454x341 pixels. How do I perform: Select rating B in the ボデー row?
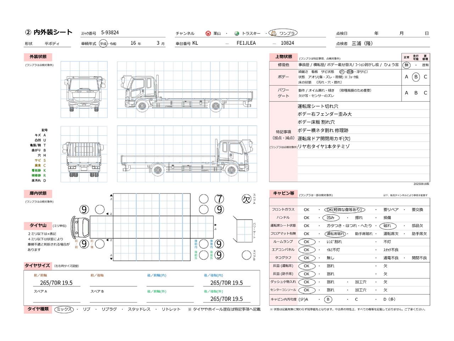tap(416, 77)
